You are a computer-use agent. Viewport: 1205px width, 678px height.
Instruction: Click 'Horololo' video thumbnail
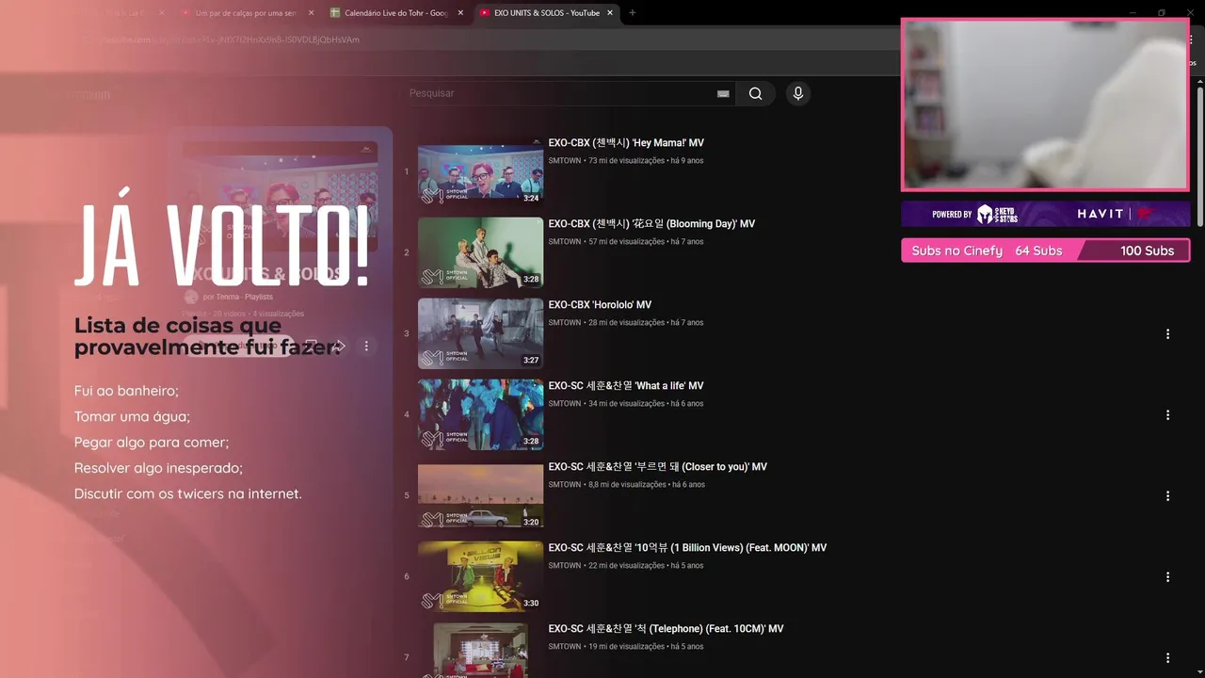[x=480, y=333]
